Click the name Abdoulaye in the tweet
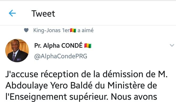Image resolution: width=176 pixels, height=102 pixels. (x=27, y=86)
